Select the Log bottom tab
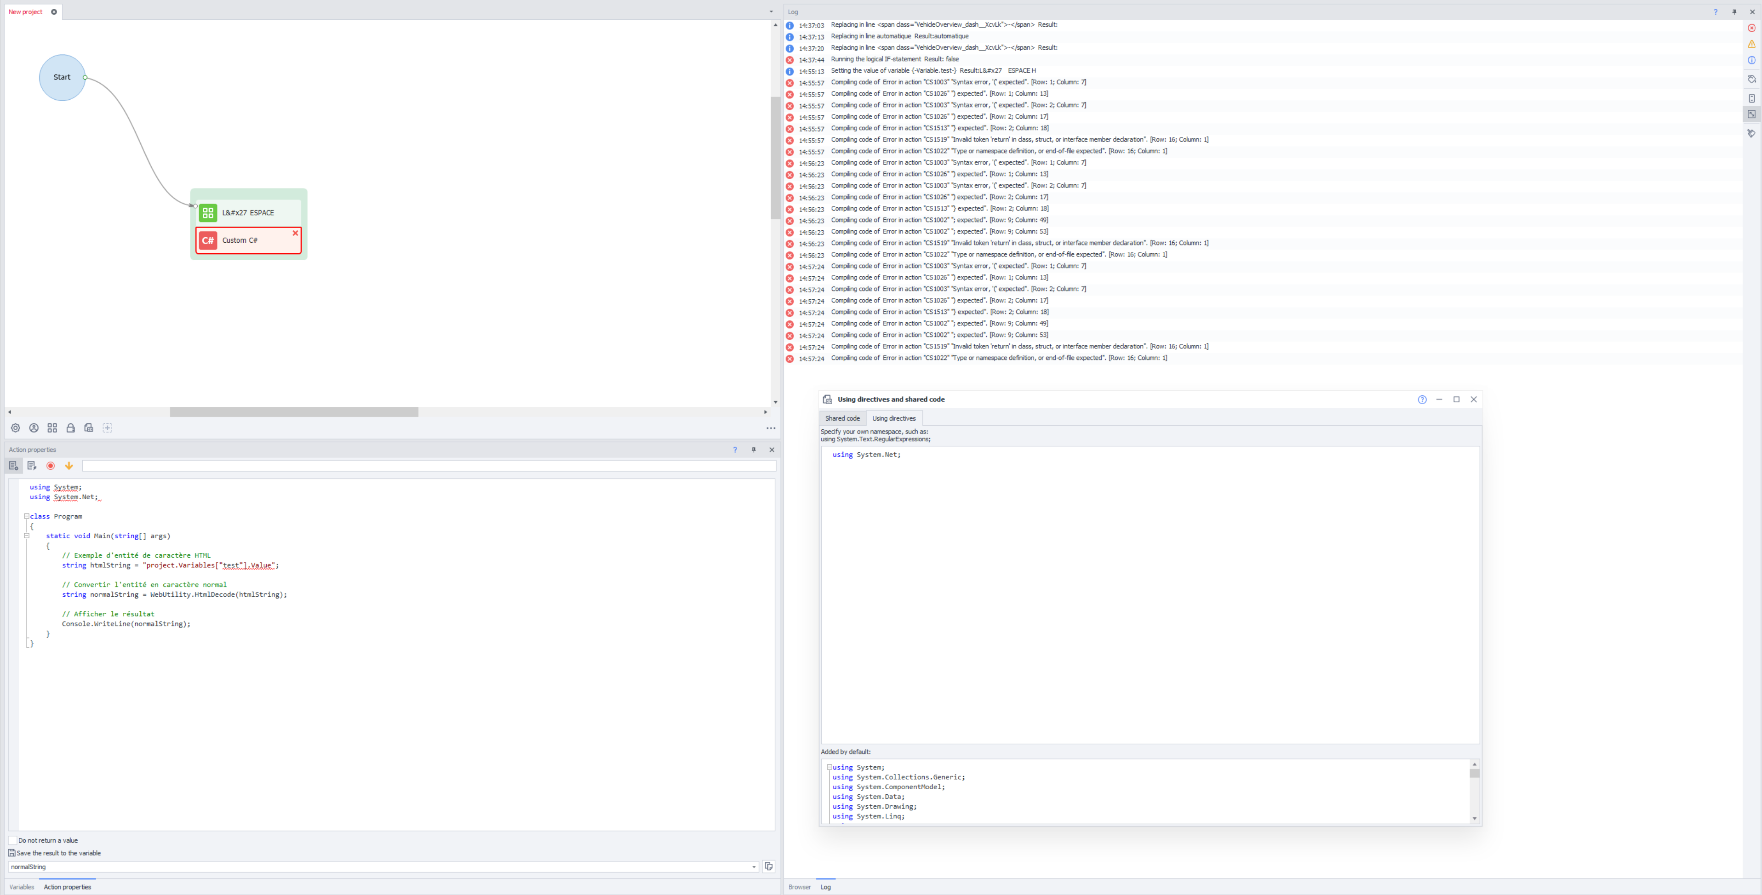Viewport: 1762px width, 895px height. click(x=826, y=887)
